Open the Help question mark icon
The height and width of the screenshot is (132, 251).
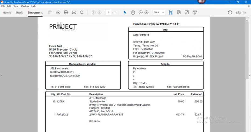pos(230,12)
